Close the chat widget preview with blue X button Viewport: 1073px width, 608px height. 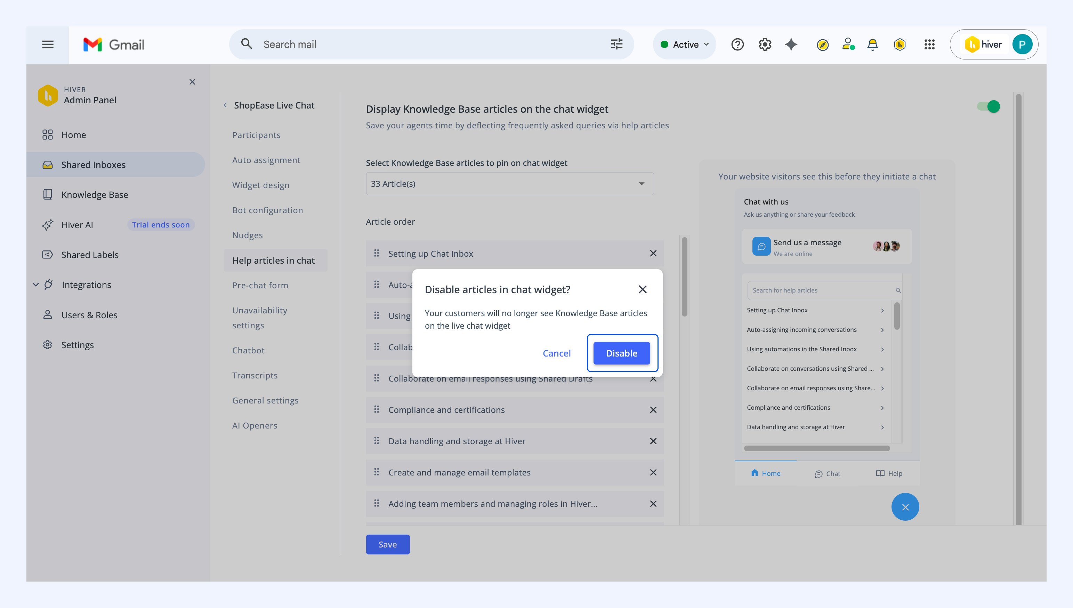click(905, 507)
